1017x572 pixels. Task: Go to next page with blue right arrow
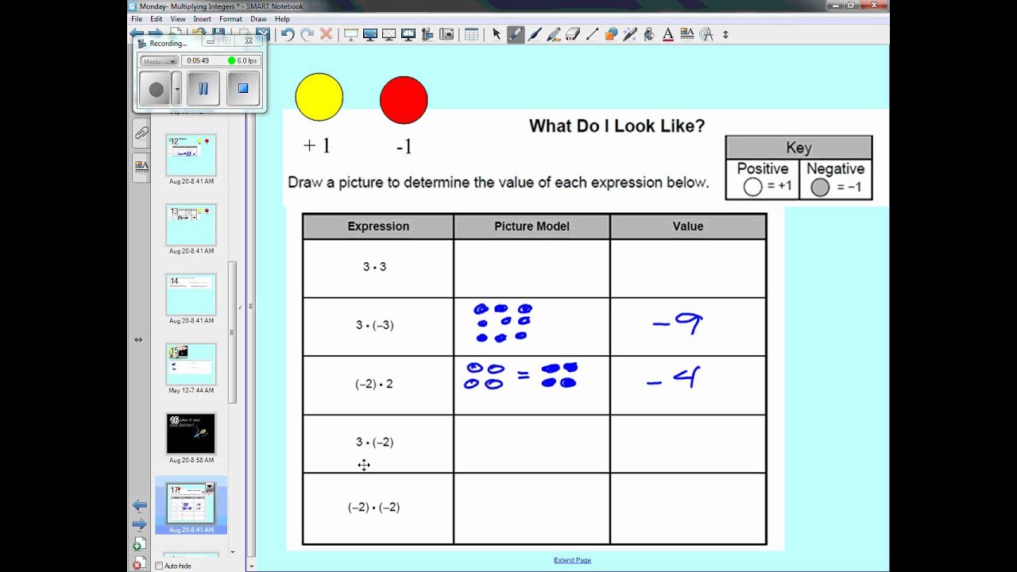pos(139,524)
